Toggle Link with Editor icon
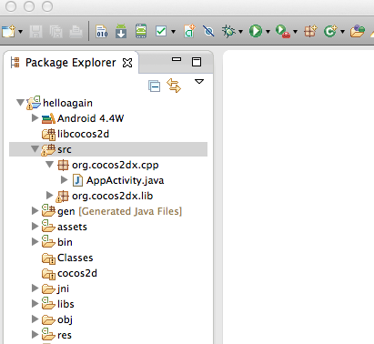 (x=174, y=86)
